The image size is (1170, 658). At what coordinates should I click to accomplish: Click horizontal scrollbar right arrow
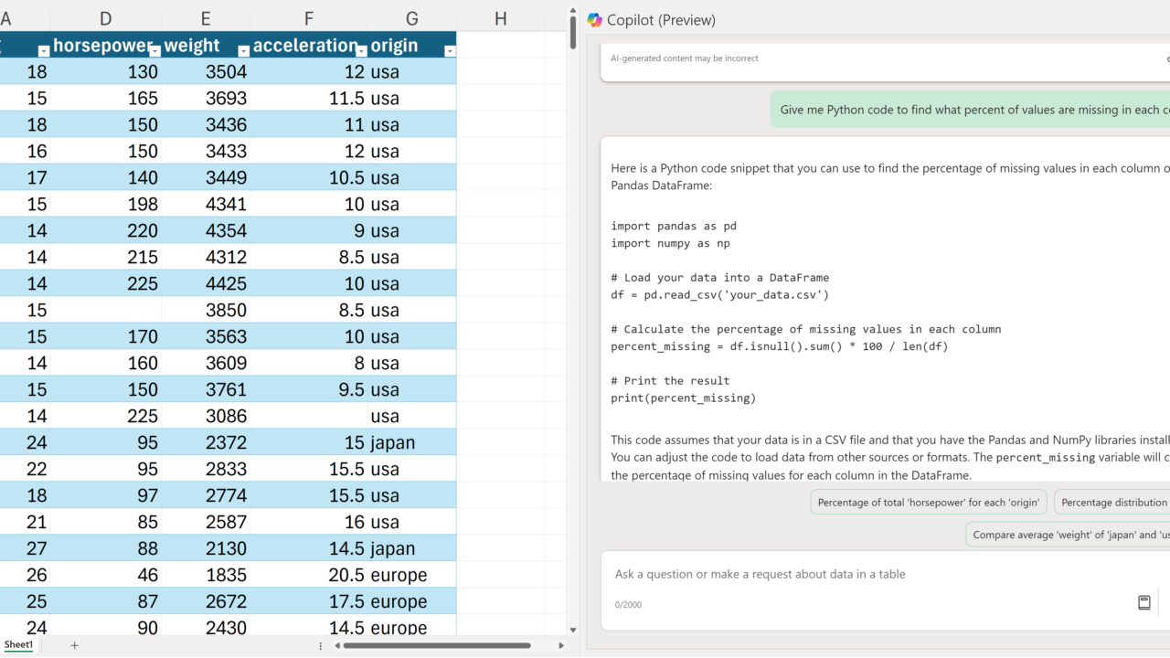tap(561, 645)
